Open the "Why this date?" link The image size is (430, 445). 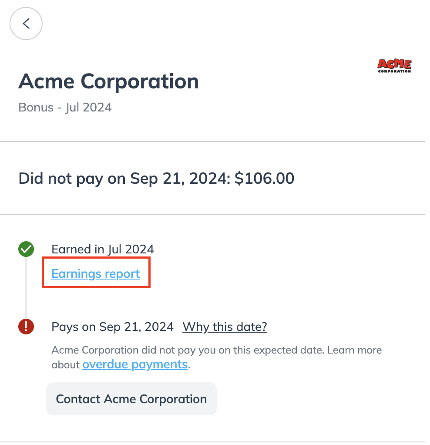[x=225, y=327]
